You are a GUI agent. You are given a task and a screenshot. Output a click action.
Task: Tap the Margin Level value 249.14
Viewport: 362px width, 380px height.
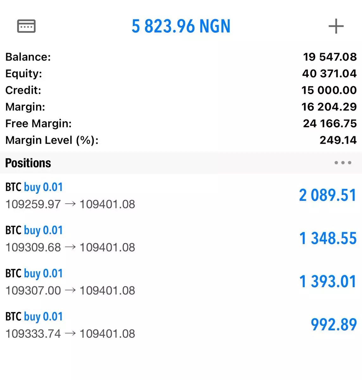pos(338,140)
